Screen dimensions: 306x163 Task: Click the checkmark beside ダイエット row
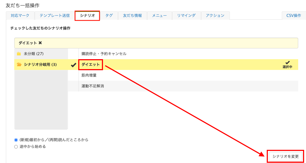tap(73, 65)
